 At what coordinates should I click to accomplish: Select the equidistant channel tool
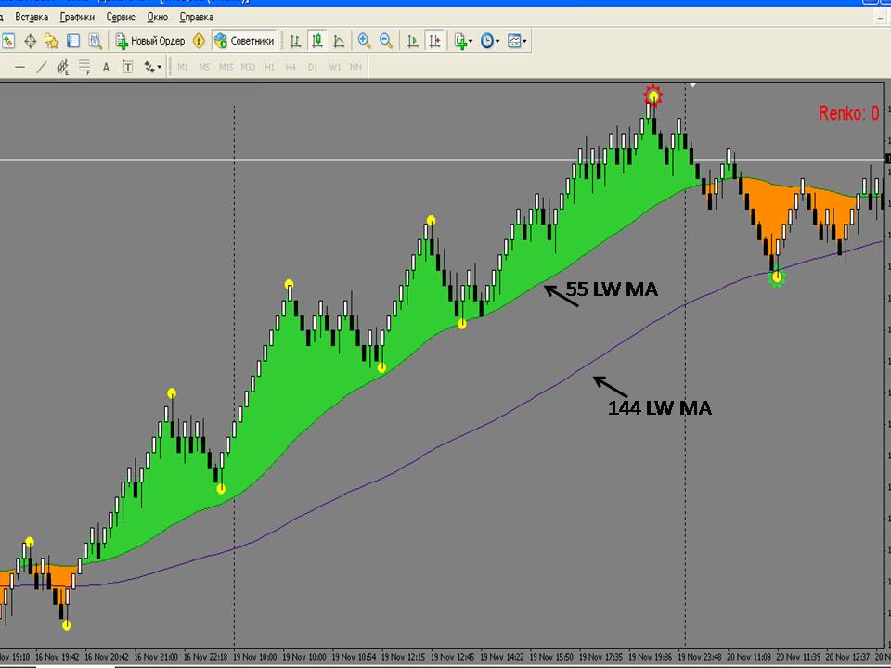click(62, 67)
